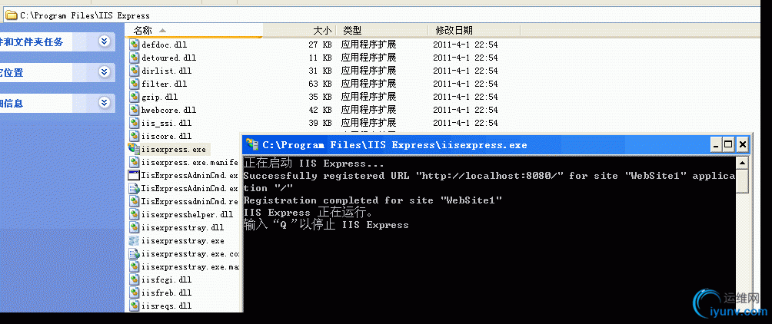Click console window system menu icon
This screenshot has height=324, width=772.
(252, 144)
